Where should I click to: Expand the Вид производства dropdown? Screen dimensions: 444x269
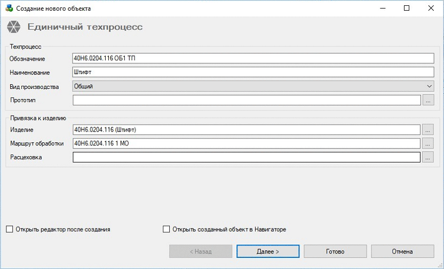252,86
